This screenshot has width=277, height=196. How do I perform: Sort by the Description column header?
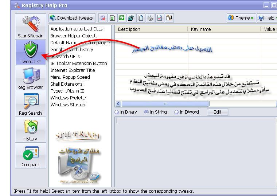pyautogui.click(x=151, y=29)
